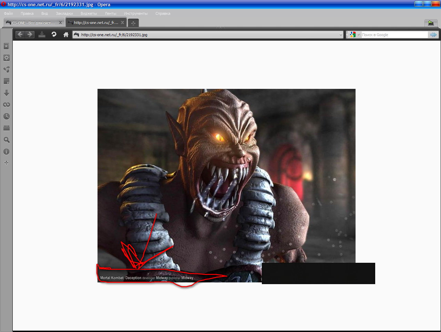Go to the home page
Image resolution: width=441 pixels, height=332 pixels.
click(x=66, y=34)
